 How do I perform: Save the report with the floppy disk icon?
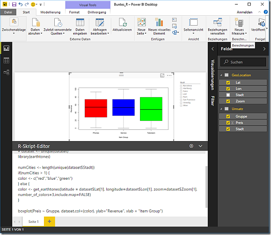tap(14, 4)
